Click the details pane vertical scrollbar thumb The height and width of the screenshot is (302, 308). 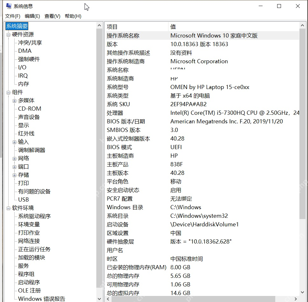point(302,124)
